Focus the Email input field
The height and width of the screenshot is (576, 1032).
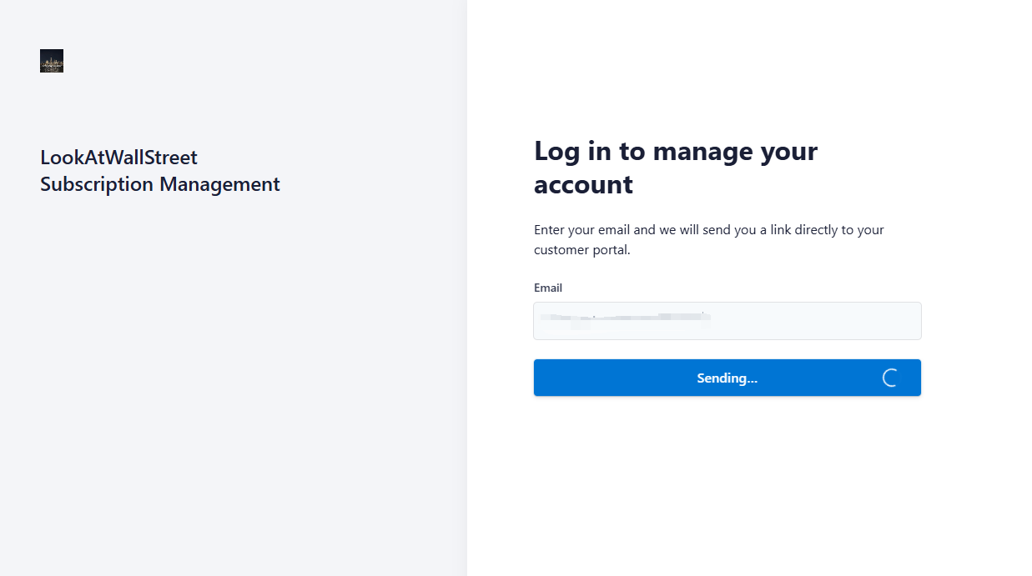pyautogui.click(x=727, y=321)
